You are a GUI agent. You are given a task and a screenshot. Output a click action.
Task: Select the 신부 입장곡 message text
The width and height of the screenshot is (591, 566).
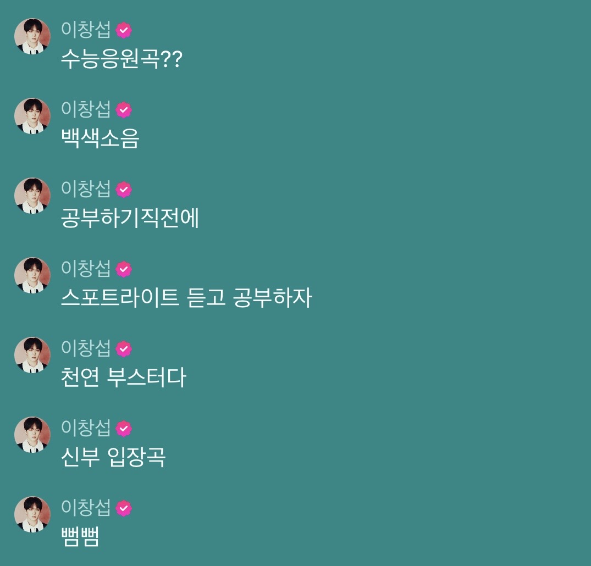click(x=113, y=457)
